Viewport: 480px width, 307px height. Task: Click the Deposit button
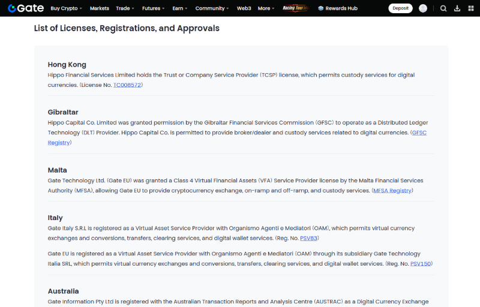[x=400, y=8]
